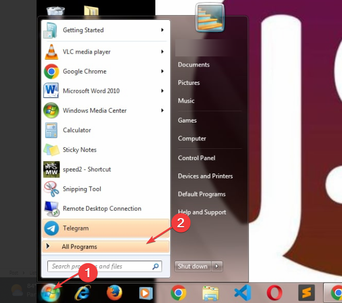Open Shut down options arrow
The width and height of the screenshot is (342, 303).
tap(217, 266)
